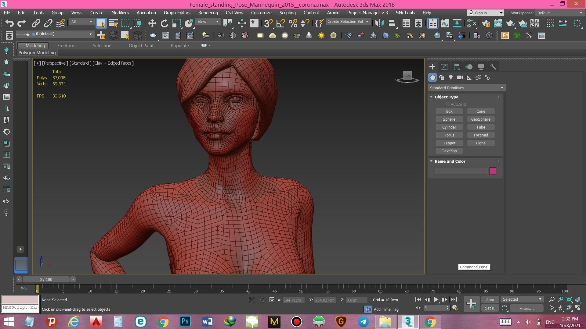The width and height of the screenshot is (586, 329).
Task: Click the ViewCube Front face
Action: point(407,75)
